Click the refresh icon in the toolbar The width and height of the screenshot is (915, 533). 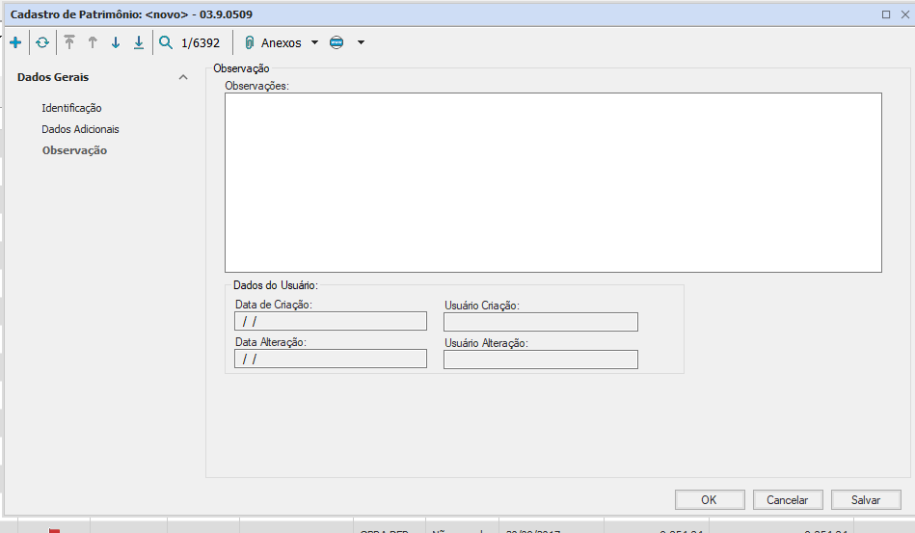pyautogui.click(x=42, y=42)
